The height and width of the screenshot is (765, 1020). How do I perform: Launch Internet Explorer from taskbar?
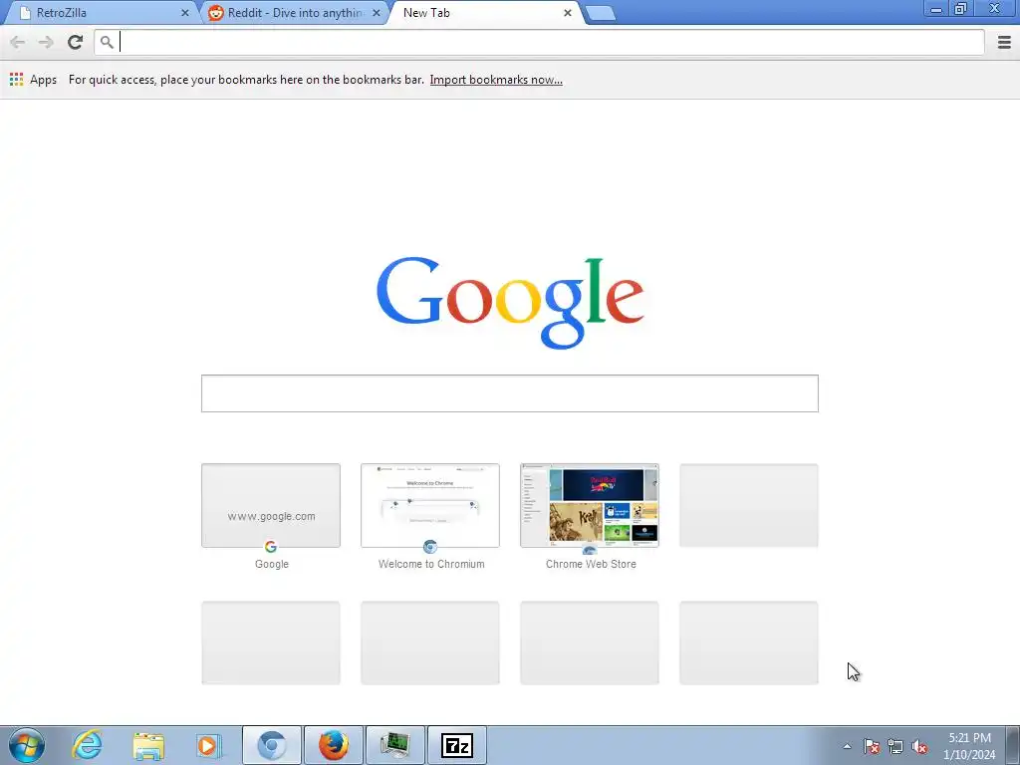87,745
